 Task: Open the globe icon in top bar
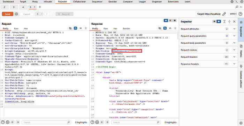232,2
